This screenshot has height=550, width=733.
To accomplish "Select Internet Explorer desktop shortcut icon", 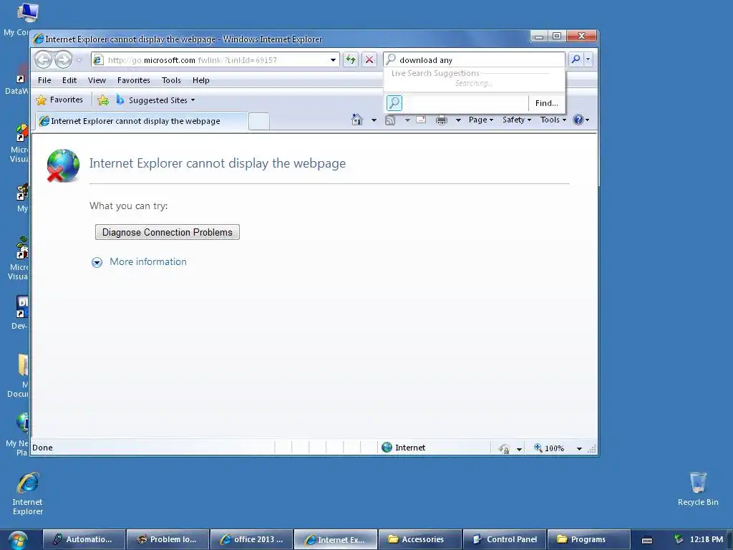I will point(28,493).
